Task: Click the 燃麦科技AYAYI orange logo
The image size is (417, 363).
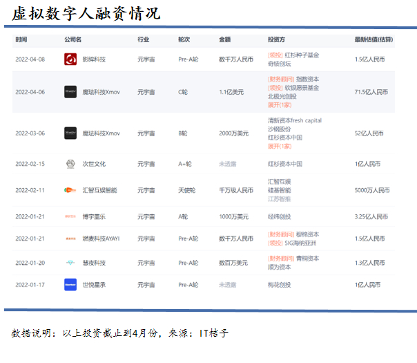Action: 70,239
